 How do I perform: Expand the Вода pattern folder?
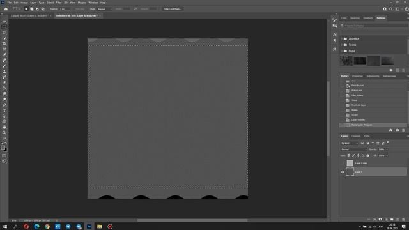click(x=342, y=51)
